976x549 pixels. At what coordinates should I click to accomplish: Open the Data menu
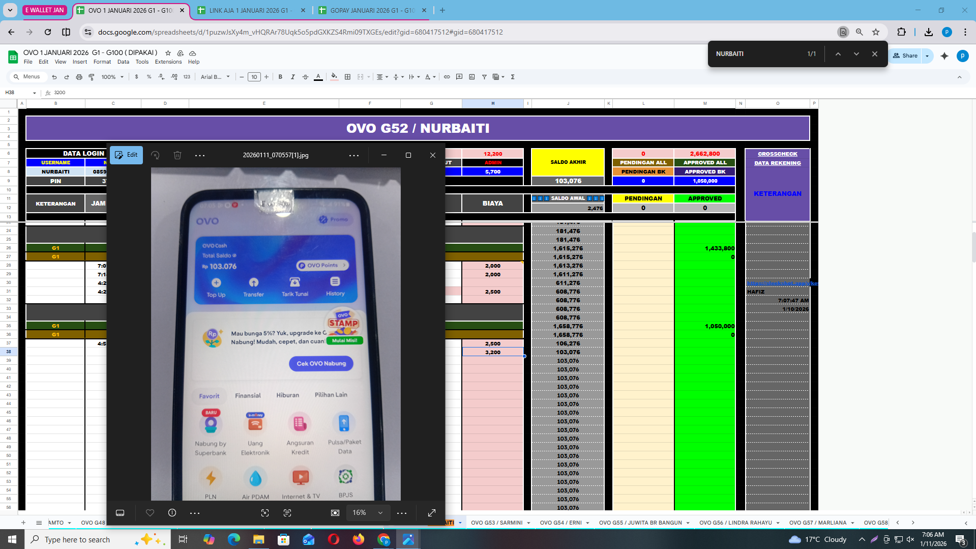(x=123, y=62)
